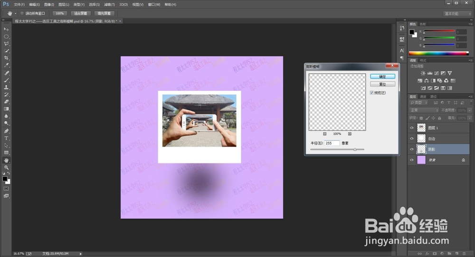
Task: Toggle lock all icon in Layers
Action: [x=439, y=118]
